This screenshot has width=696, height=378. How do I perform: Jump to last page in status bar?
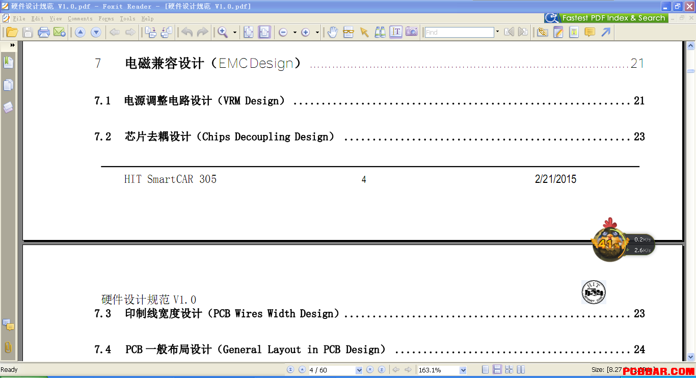(381, 370)
